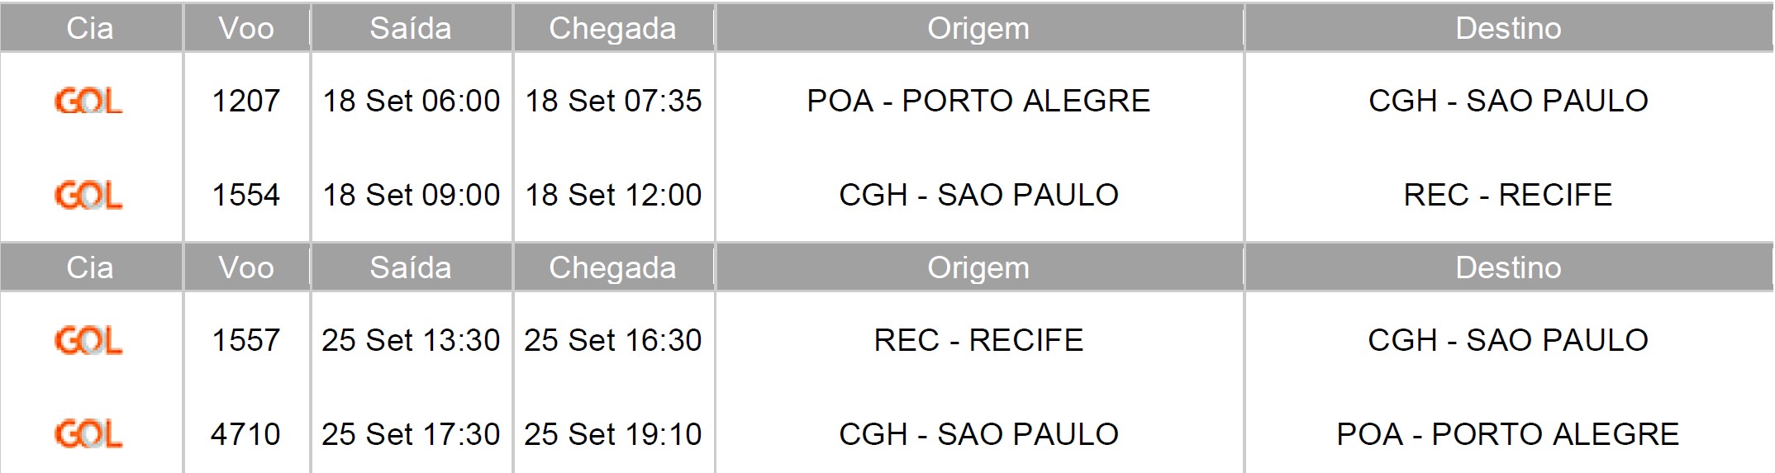Click the Saída header in the top table
Screen dimensions: 1775x473
pos(411,28)
